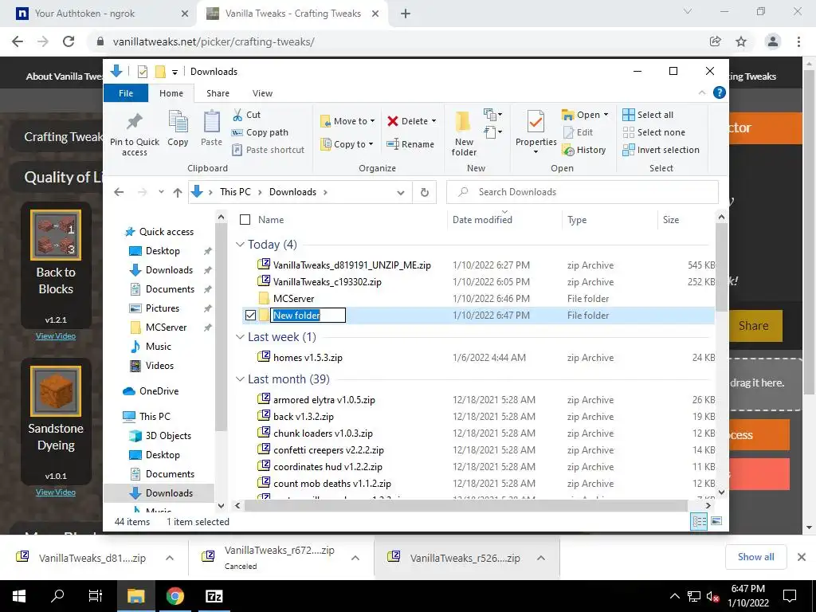
Task: Open the Open button dropdown arrow
Action: click(606, 115)
